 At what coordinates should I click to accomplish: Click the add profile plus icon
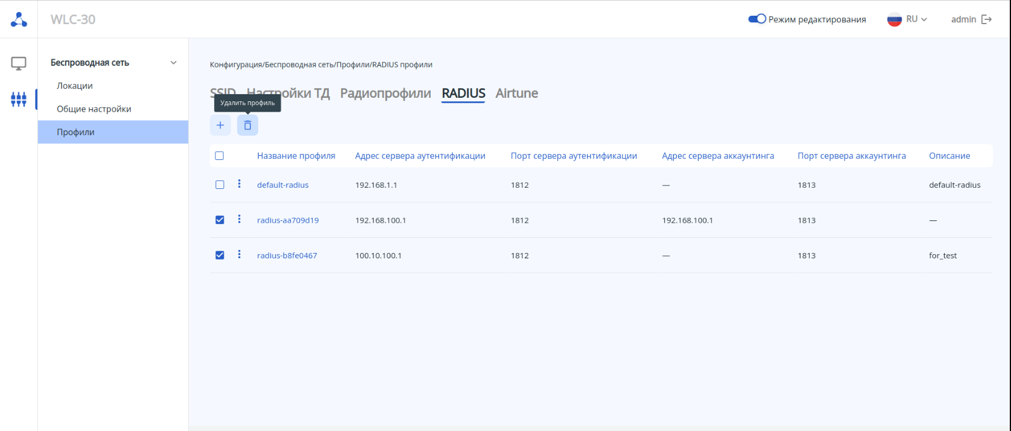point(220,126)
